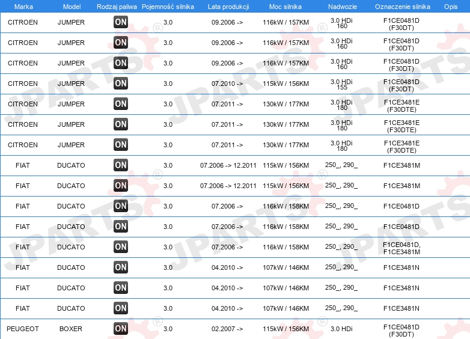Select ON icon in Fiat Ducato F1CE0481D, F1CE3481M row
The image size is (470, 339).
click(x=121, y=246)
